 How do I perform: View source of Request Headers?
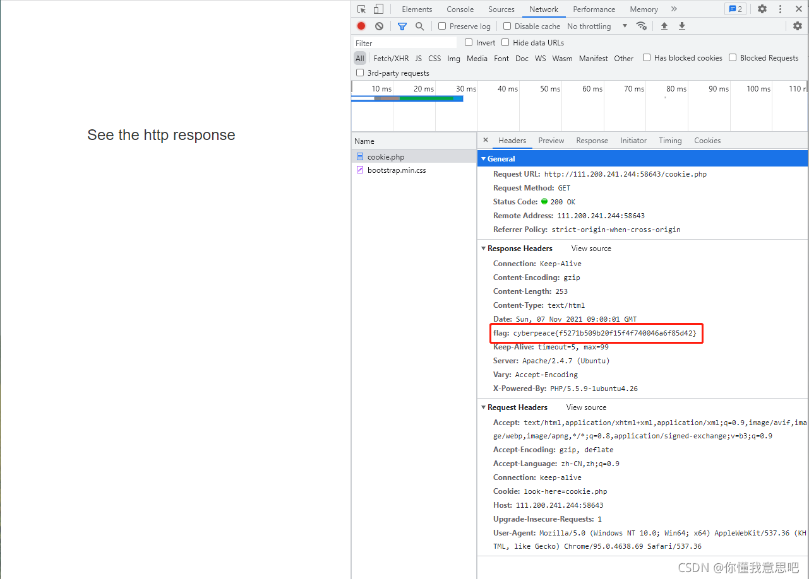586,407
